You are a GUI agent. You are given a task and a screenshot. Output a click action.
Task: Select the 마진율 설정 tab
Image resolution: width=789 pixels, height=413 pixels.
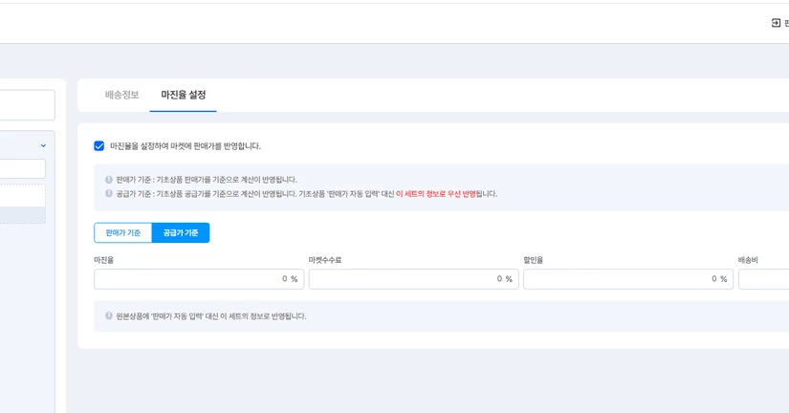tap(184, 95)
